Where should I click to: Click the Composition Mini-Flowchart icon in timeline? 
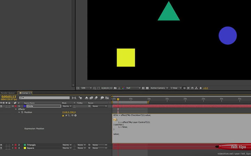[x=74, y=98]
